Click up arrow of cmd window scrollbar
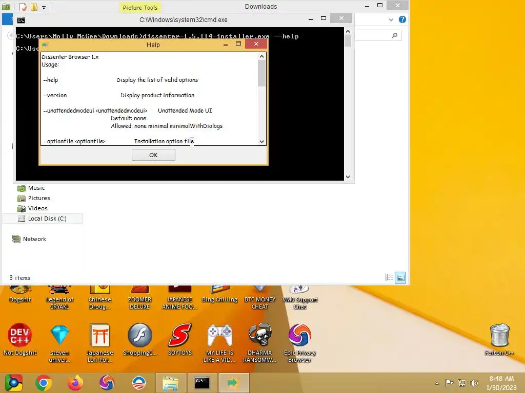Image resolution: width=525 pixels, height=393 pixels. coord(348,31)
